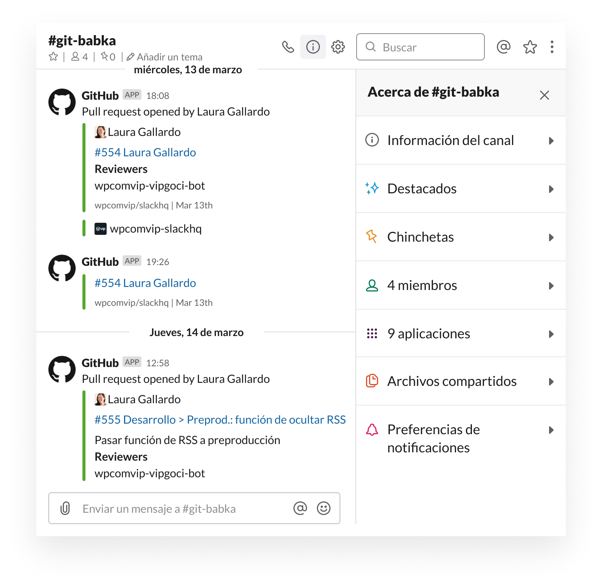View pinned items count in header
This screenshot has height=586, width=602.
(x=108, y=57)
